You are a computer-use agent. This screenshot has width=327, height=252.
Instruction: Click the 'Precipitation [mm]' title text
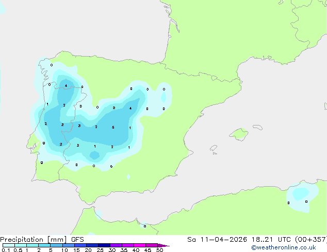[34, 240]
